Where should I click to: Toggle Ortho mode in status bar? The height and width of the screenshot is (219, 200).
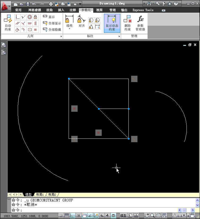(x=73, y=216)
